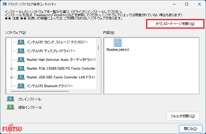
Task: Click the 追加インストール legend label
Action: (x=30, y=107)
